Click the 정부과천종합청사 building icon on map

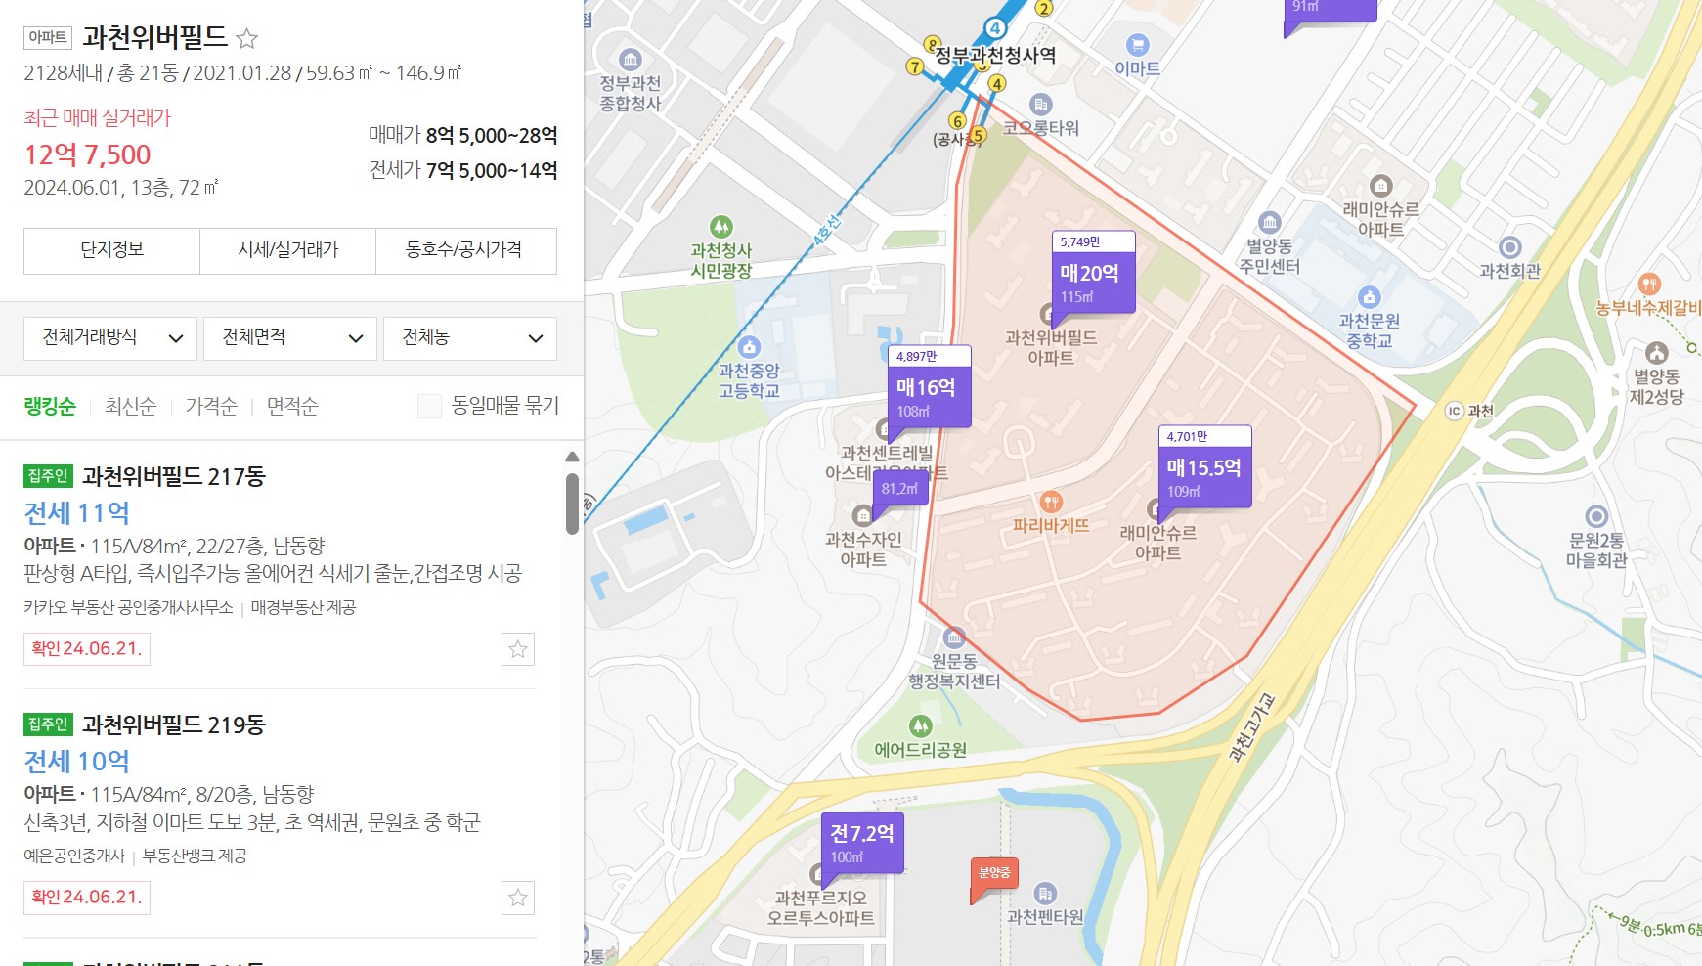click(x=631, y=59)
